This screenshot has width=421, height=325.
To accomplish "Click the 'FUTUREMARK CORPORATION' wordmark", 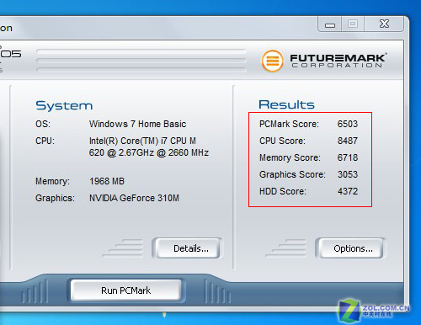I will 338,61.
